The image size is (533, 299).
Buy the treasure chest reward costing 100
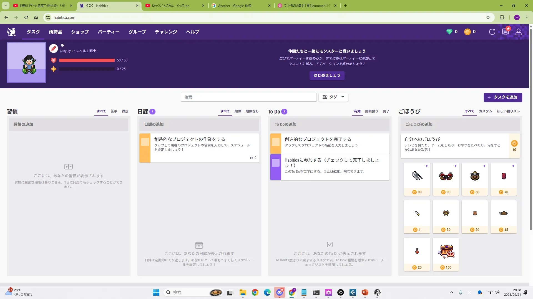(446, 254)
